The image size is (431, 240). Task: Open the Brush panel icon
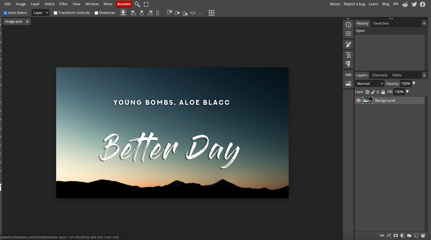point(349,44)
